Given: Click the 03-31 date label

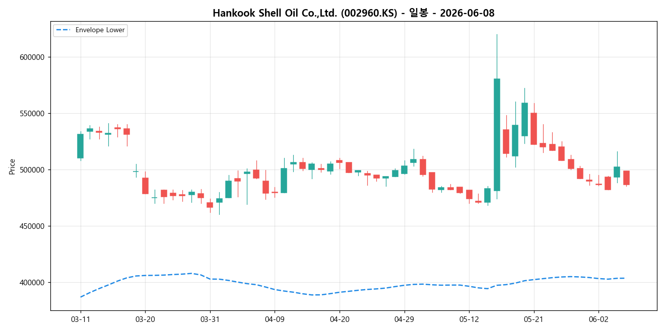Looking at the screenshot, I should [210, 319].
